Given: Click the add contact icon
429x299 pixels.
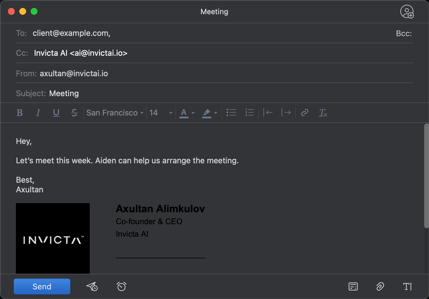Looking at the screenshot, I should [407, 12].
